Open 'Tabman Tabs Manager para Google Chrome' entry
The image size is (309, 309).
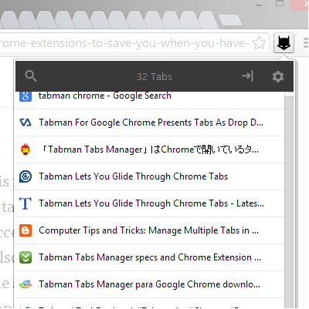(150, 284)
